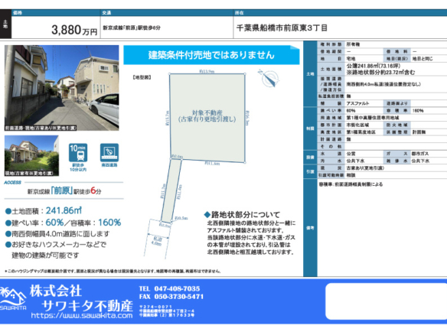Click the compass north indicator

point(268,78)
